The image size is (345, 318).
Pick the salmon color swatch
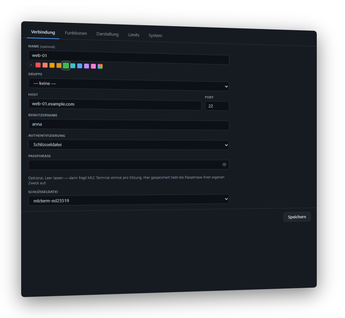click(45, 65)
